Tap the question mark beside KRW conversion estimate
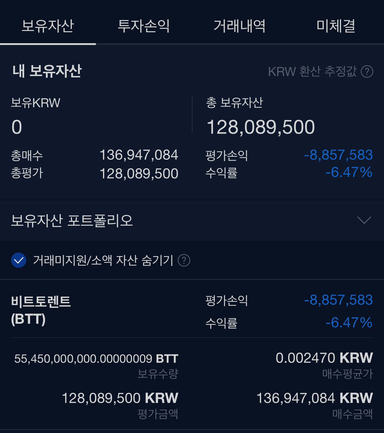 pos(367,71)
